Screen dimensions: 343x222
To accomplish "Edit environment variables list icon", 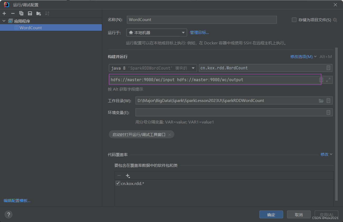I will click(328, 112).
